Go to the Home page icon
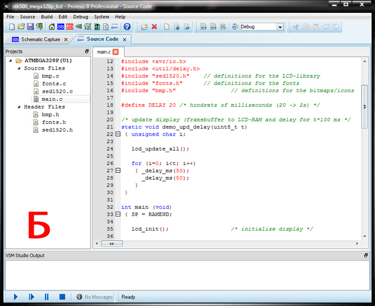This screenshot has height=306, width=375. click(x=51, y=27)
